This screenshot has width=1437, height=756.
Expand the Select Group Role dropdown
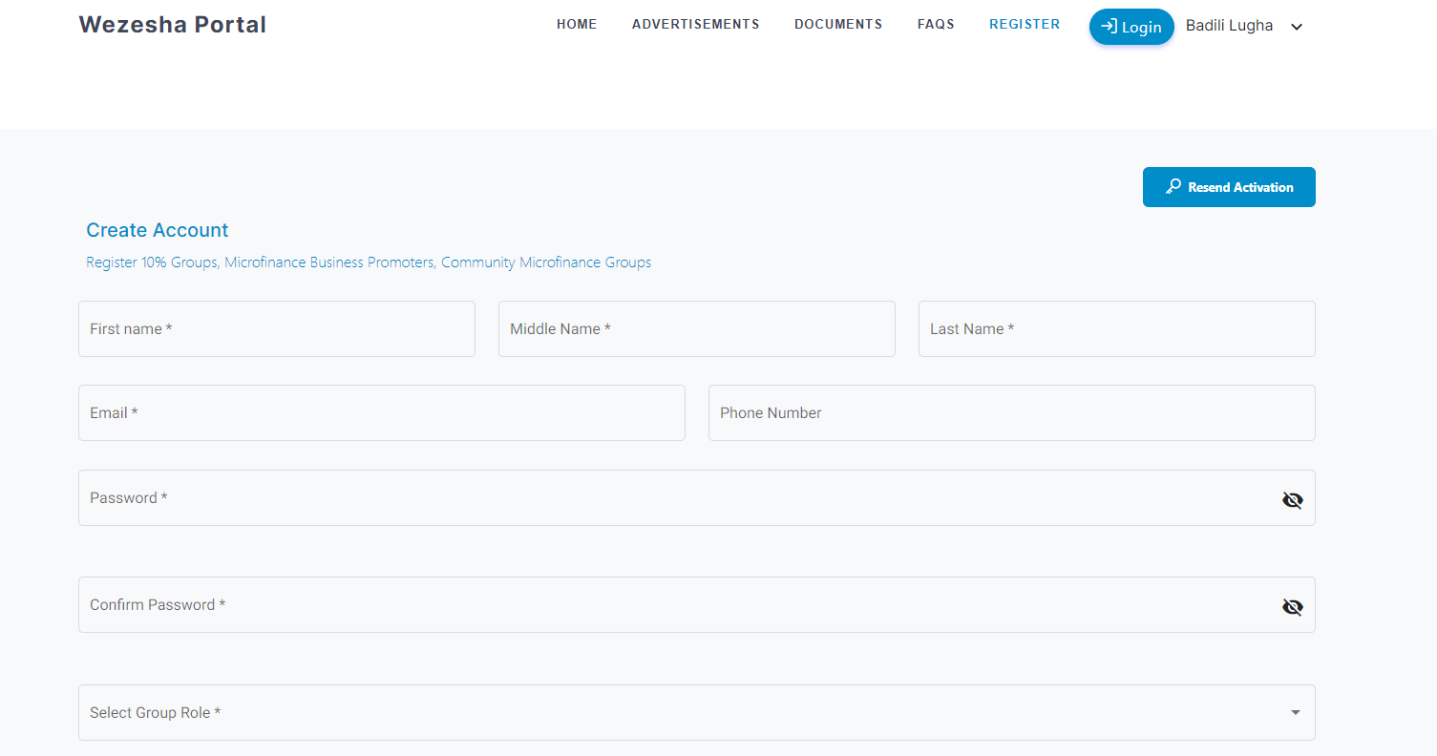tap(1295, 712)
